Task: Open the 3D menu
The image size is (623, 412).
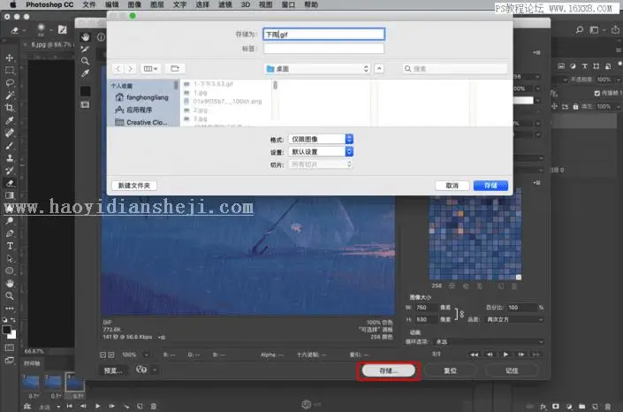Action: 246,4
